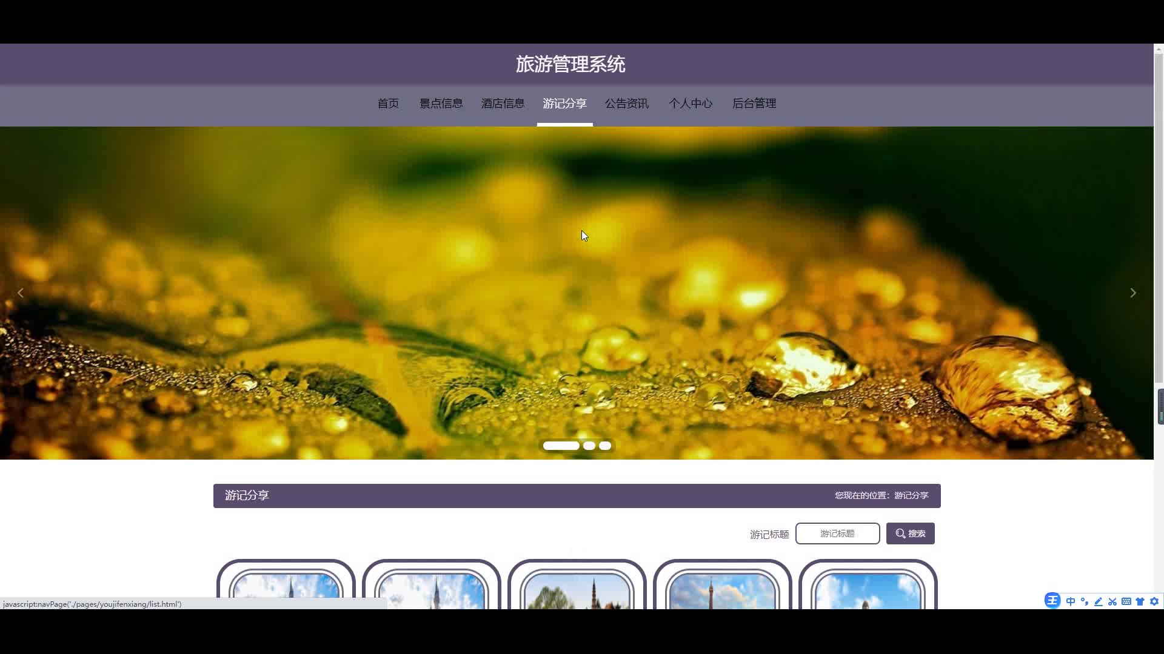Click the previous slide arrow on the banner

point(21,293)
